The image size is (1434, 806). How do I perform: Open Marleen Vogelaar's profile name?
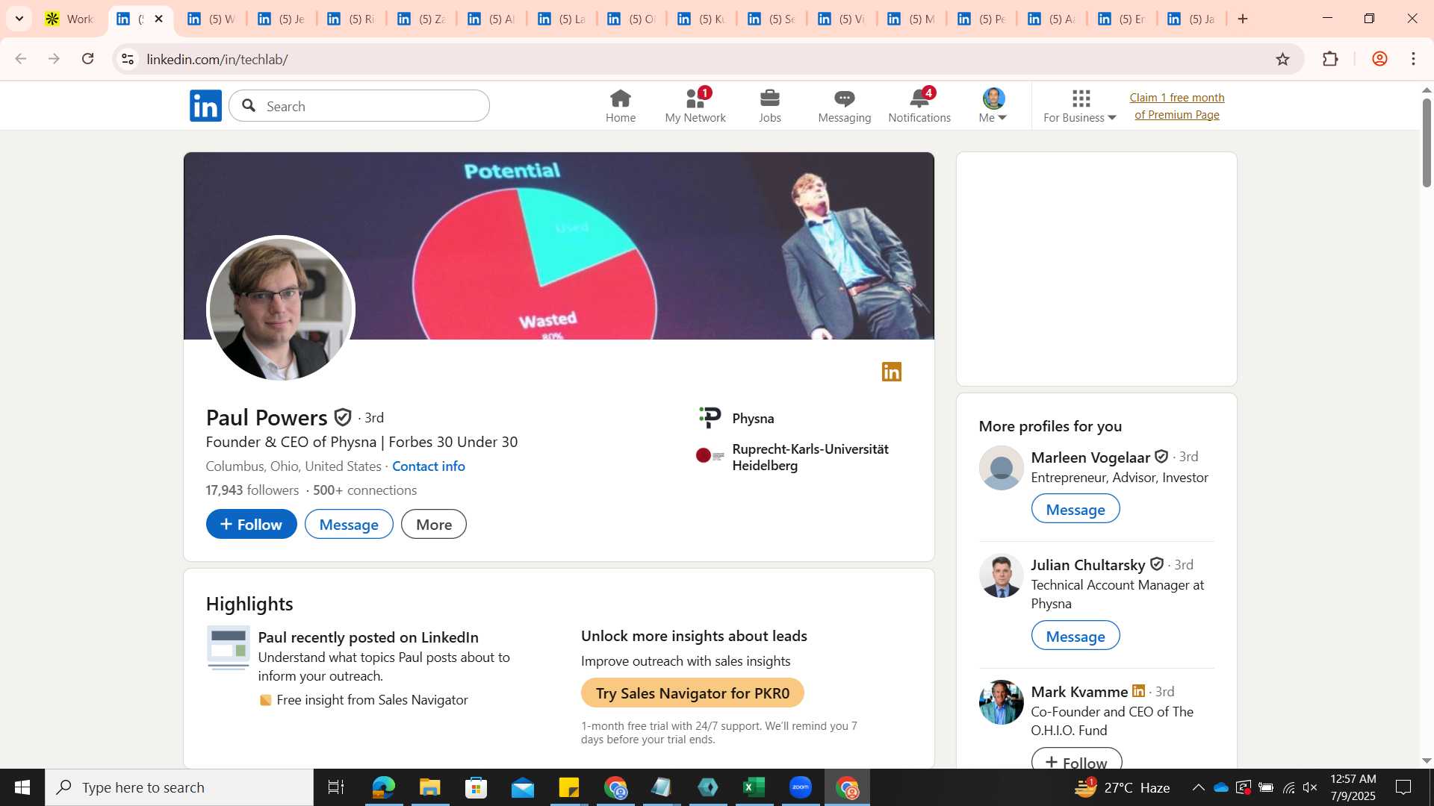pyautogui.click(x=1090, y=457)
